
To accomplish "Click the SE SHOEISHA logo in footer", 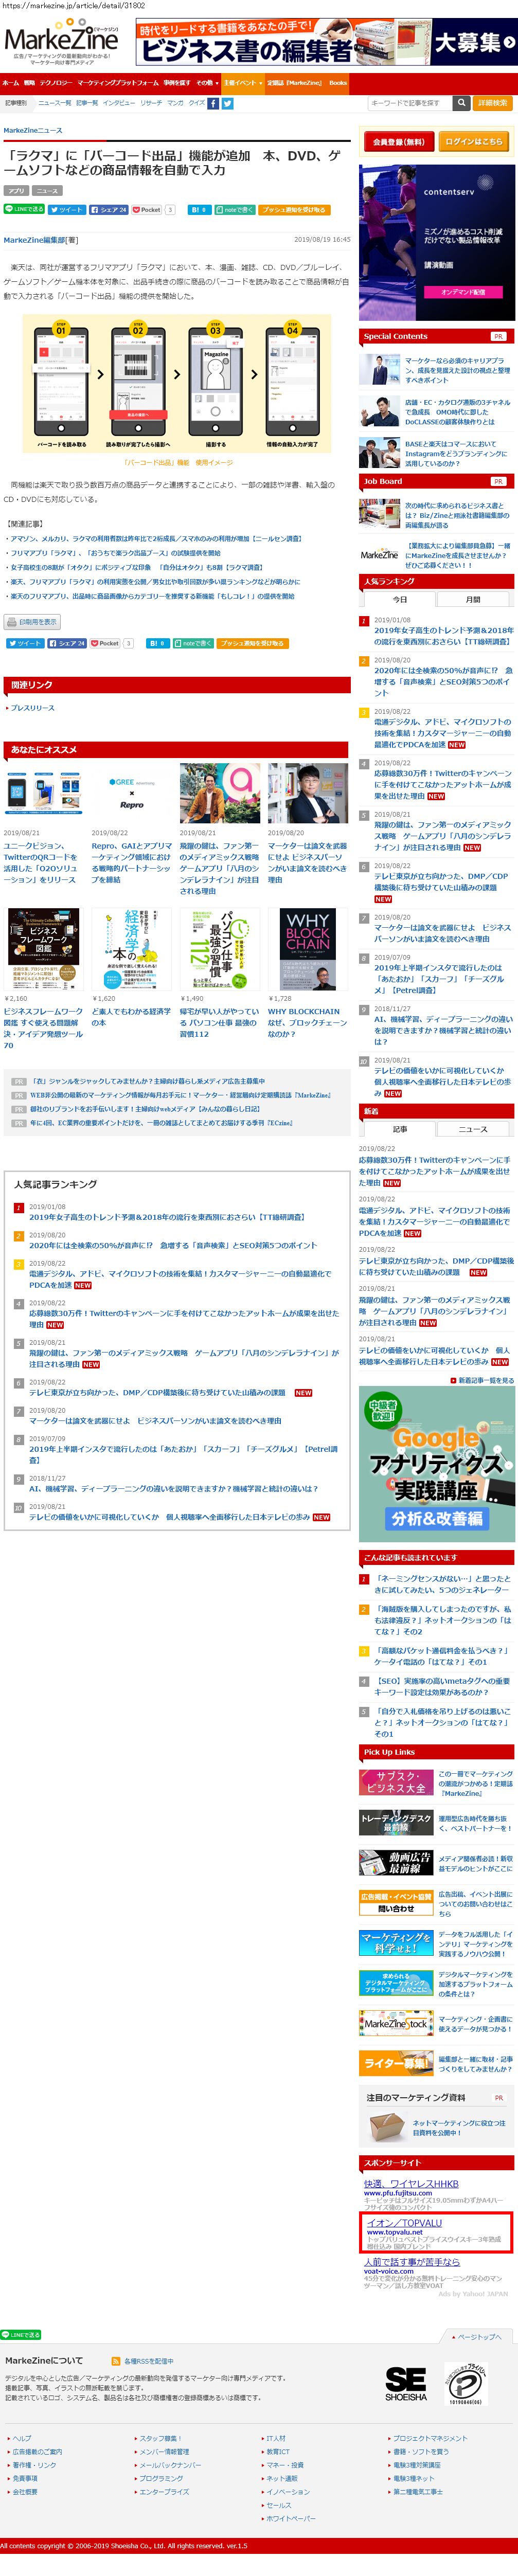I will coord(406,2384).
